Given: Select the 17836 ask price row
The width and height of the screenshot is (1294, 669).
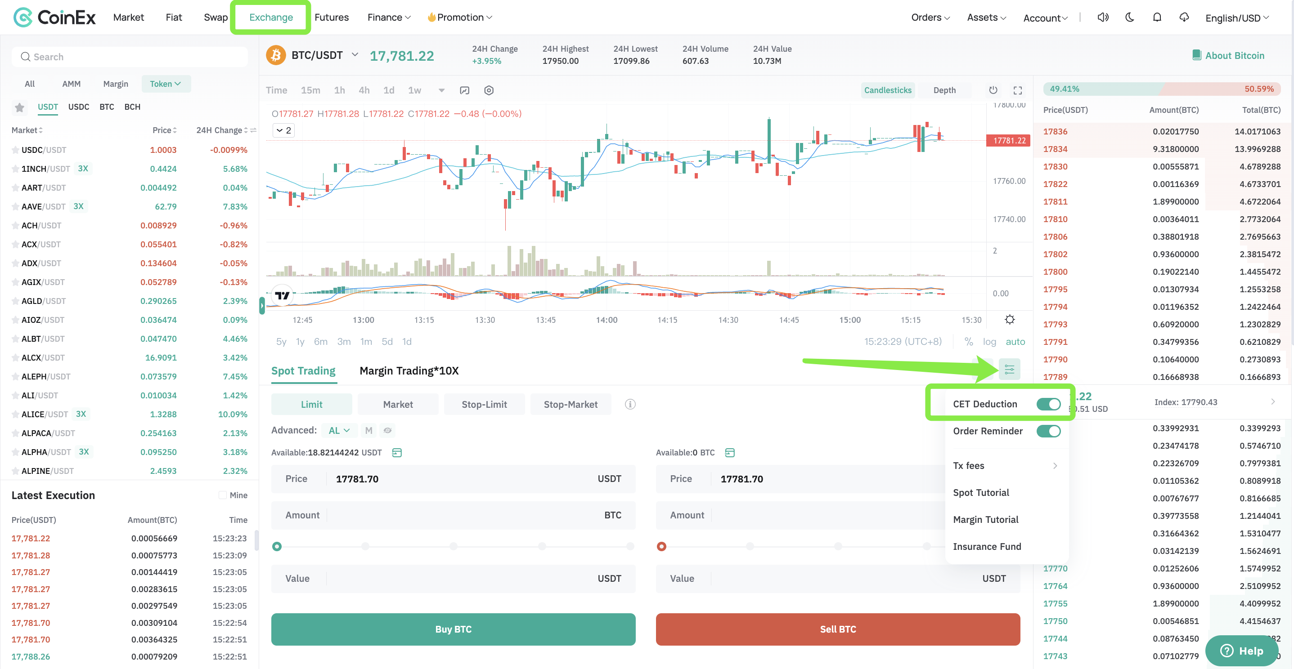Looking at the screenshot, I should click(x=1162, y=132).
